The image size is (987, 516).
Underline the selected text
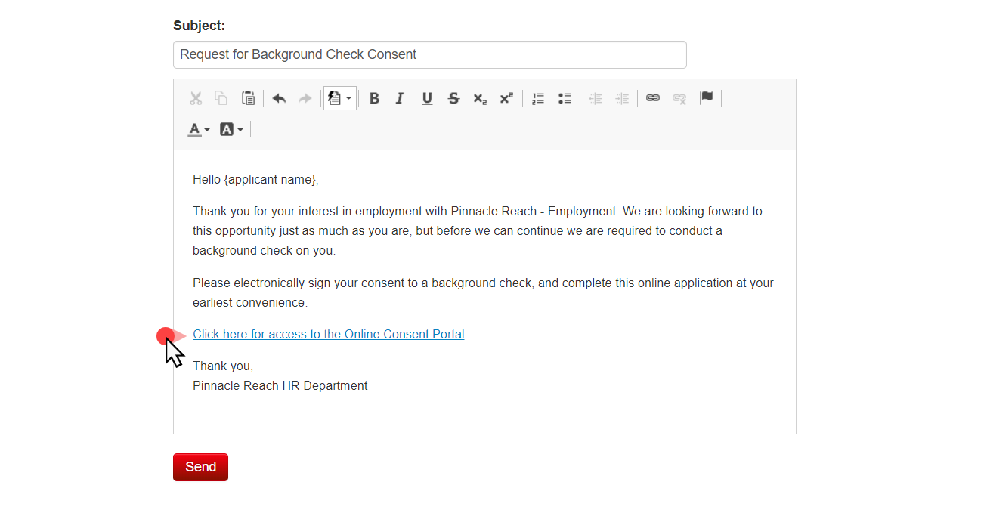tap(427, 98)
